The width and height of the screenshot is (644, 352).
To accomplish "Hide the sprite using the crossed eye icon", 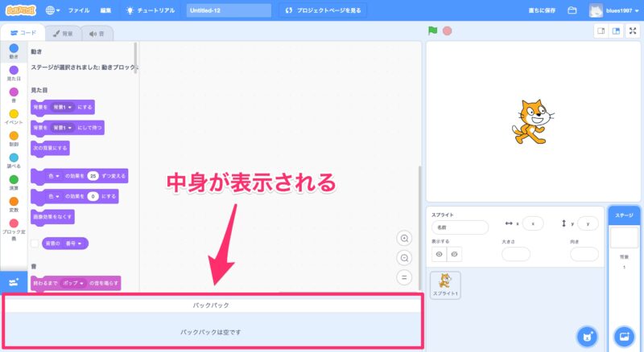I will coord(456,254).
